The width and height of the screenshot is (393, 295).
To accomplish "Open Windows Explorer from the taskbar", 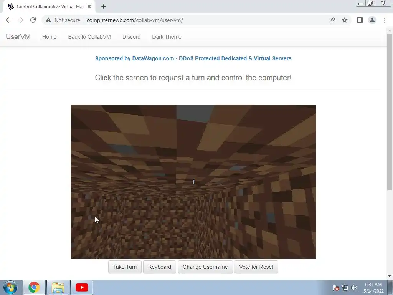I will coord(58,287).
